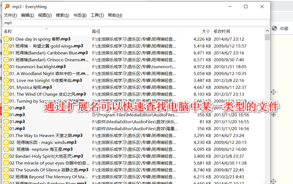Image resolution: width=293 pixels, height=184 pixels.
Task: Open the 搜索(S) menu
Action: (63, 15)
